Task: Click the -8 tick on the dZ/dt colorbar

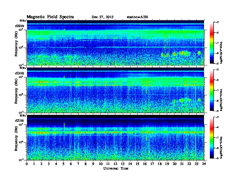Action: [217, 148]
